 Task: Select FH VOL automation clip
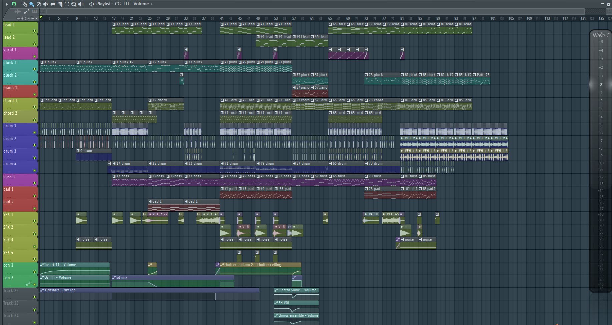pos(296,307)
